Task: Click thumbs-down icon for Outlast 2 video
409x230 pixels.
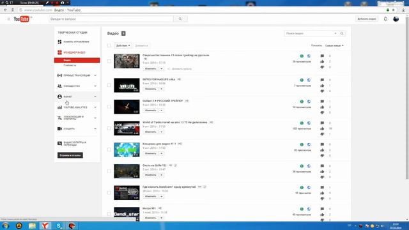Action: 322,112
